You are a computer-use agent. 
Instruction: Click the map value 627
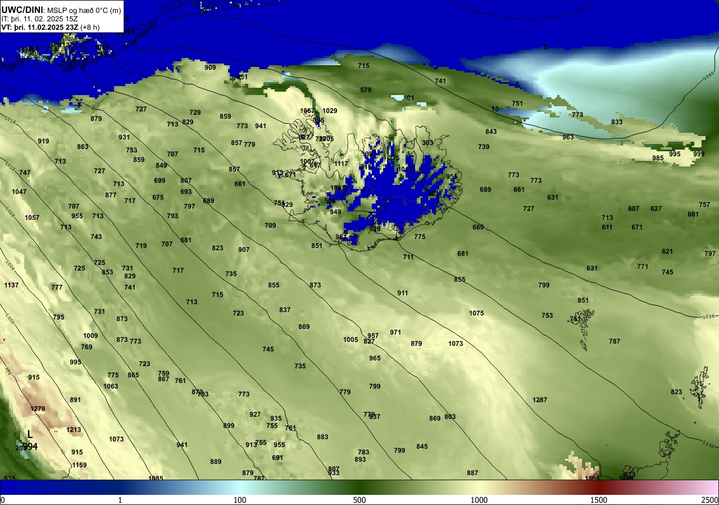click(x=656, y=209)
